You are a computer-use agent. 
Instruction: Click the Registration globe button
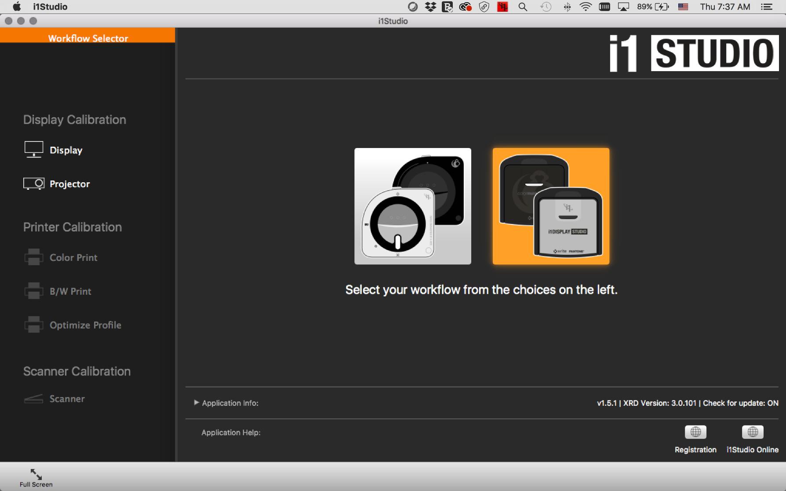[x=695, y=432]
